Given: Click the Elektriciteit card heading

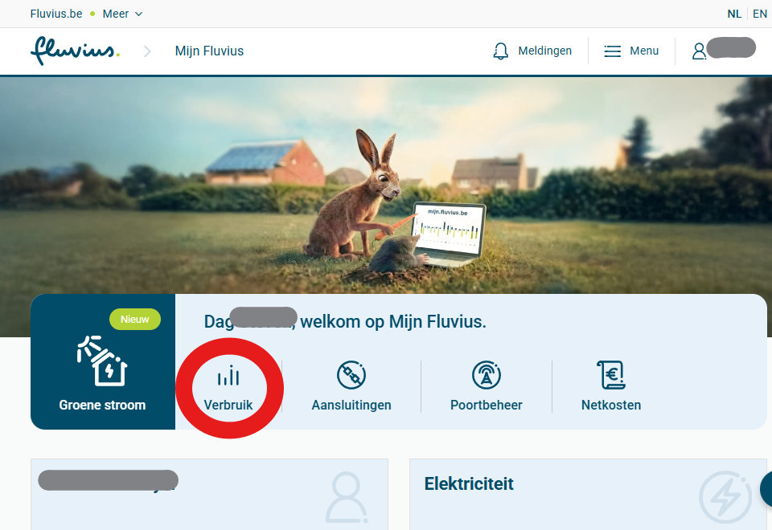Looking at the screenshot, I should point(469,483).
